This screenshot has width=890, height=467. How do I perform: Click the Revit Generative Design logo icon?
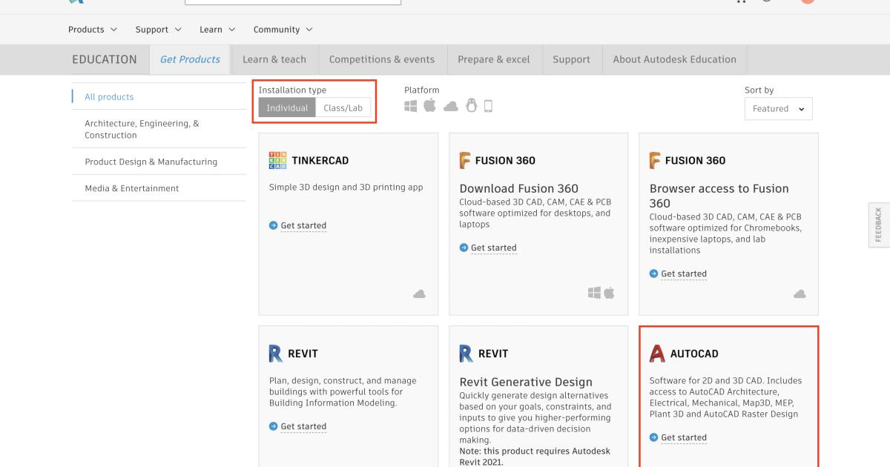466,354
